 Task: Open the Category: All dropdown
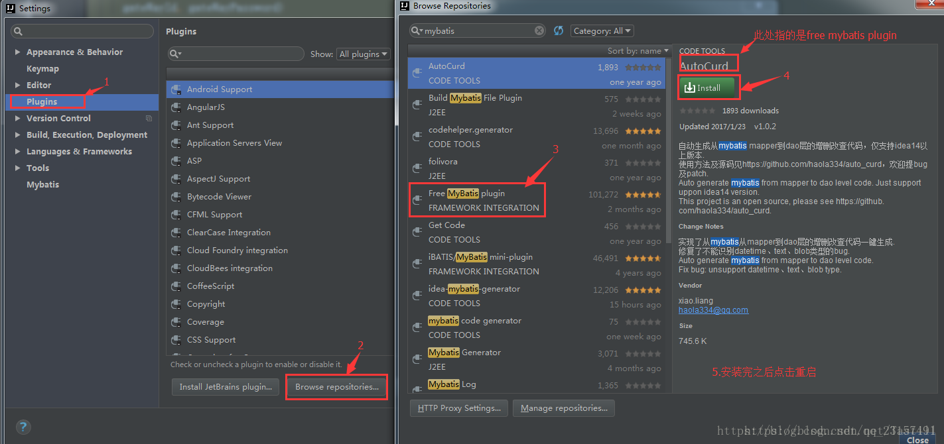click(x=602, y=30)
